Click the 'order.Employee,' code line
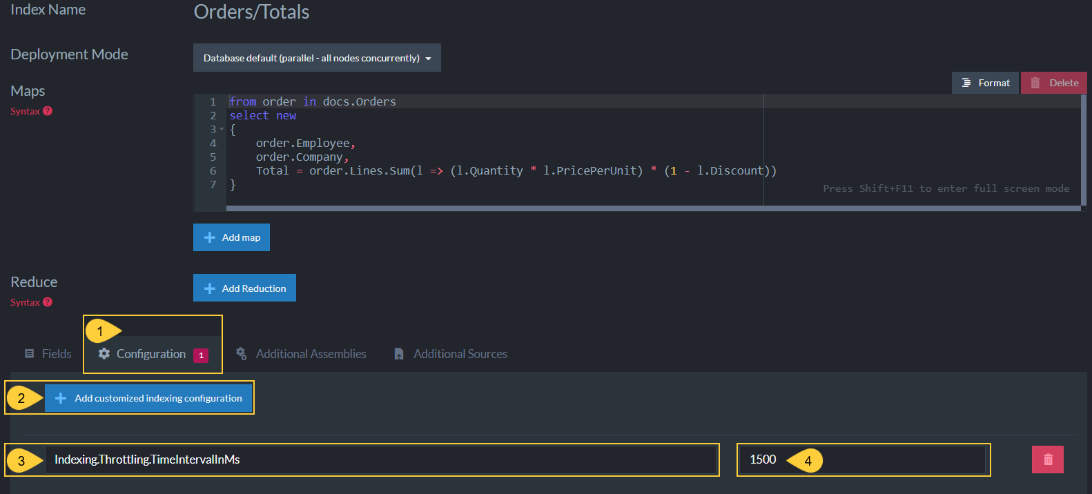Screen dimensions: 1092x494 [x=306, y=143]
